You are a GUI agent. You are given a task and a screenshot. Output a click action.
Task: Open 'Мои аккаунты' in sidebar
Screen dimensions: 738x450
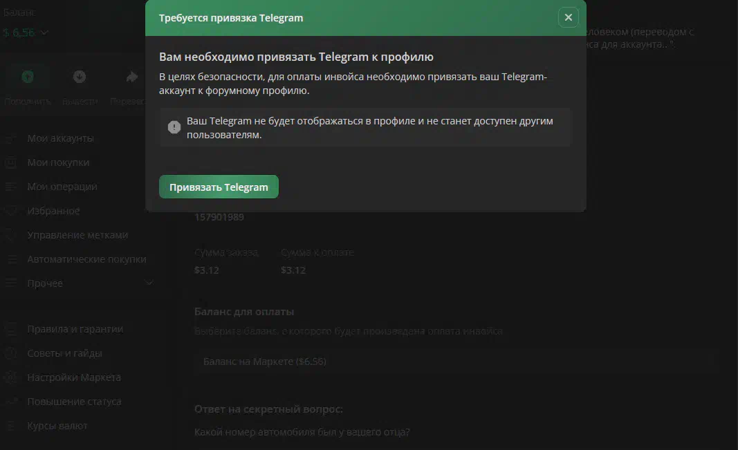60,138
